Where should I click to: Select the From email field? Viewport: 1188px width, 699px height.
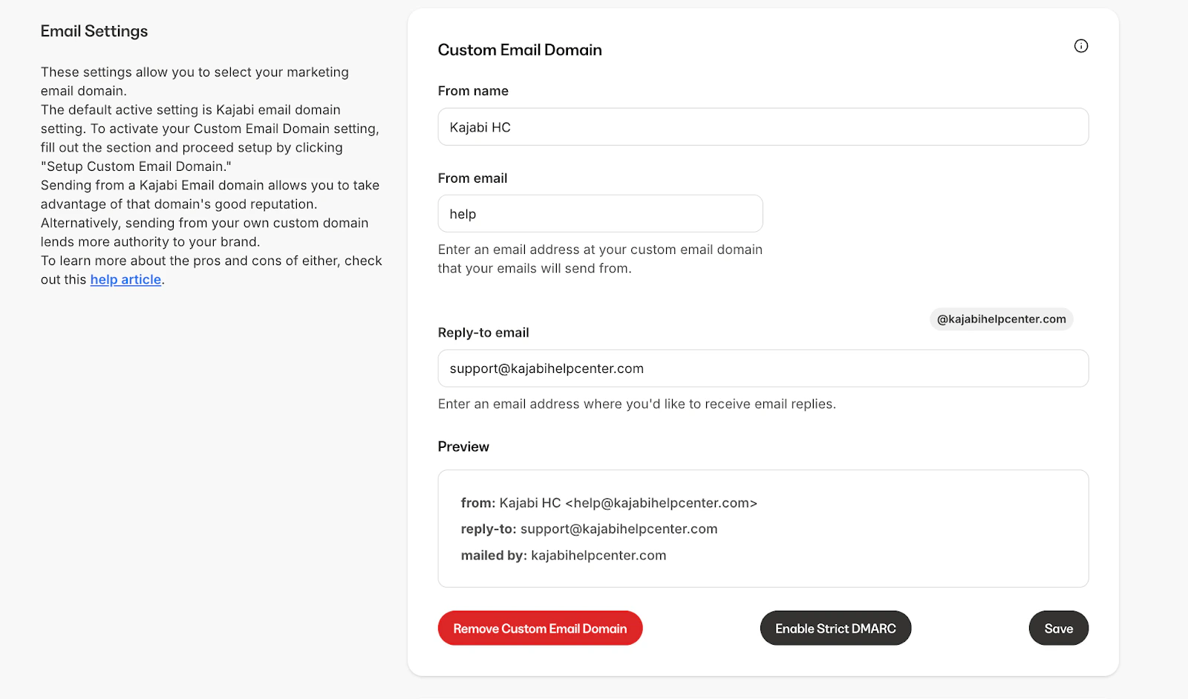tap(600, 213)
